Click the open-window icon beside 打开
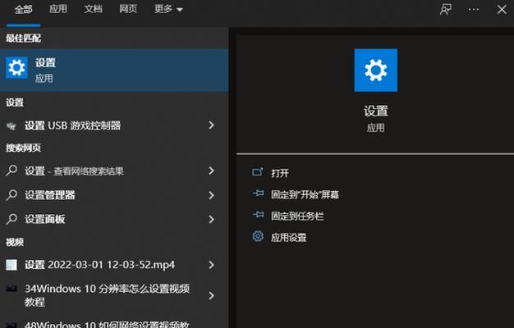The height and width of the screenshot is (328, 514). click(258, 172)
